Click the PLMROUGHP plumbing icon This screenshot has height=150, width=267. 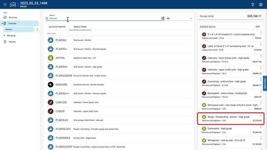[50, 147]
